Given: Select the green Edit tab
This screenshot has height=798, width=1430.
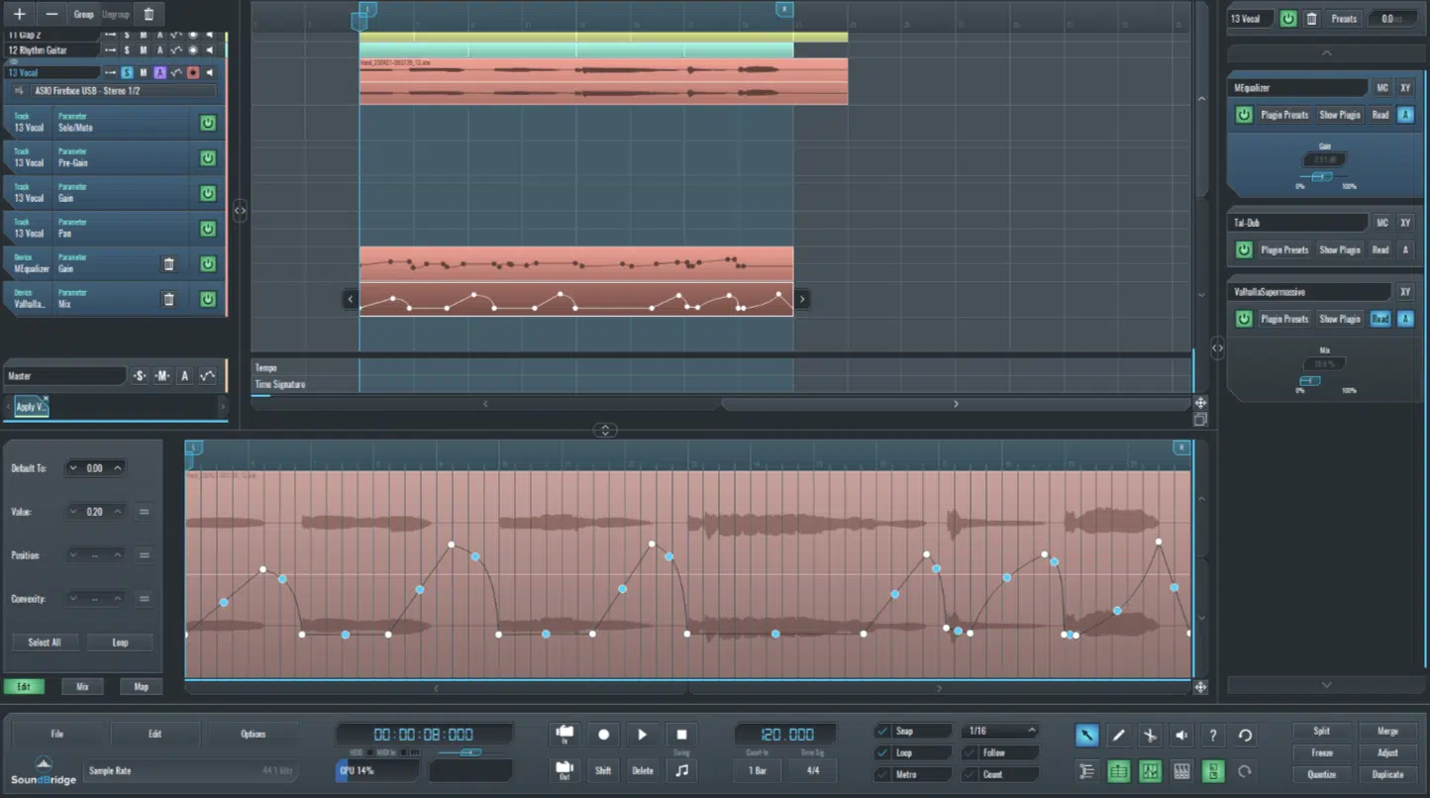Looking at the screenshot, I should pyautogui.click(x=24, y=686).
